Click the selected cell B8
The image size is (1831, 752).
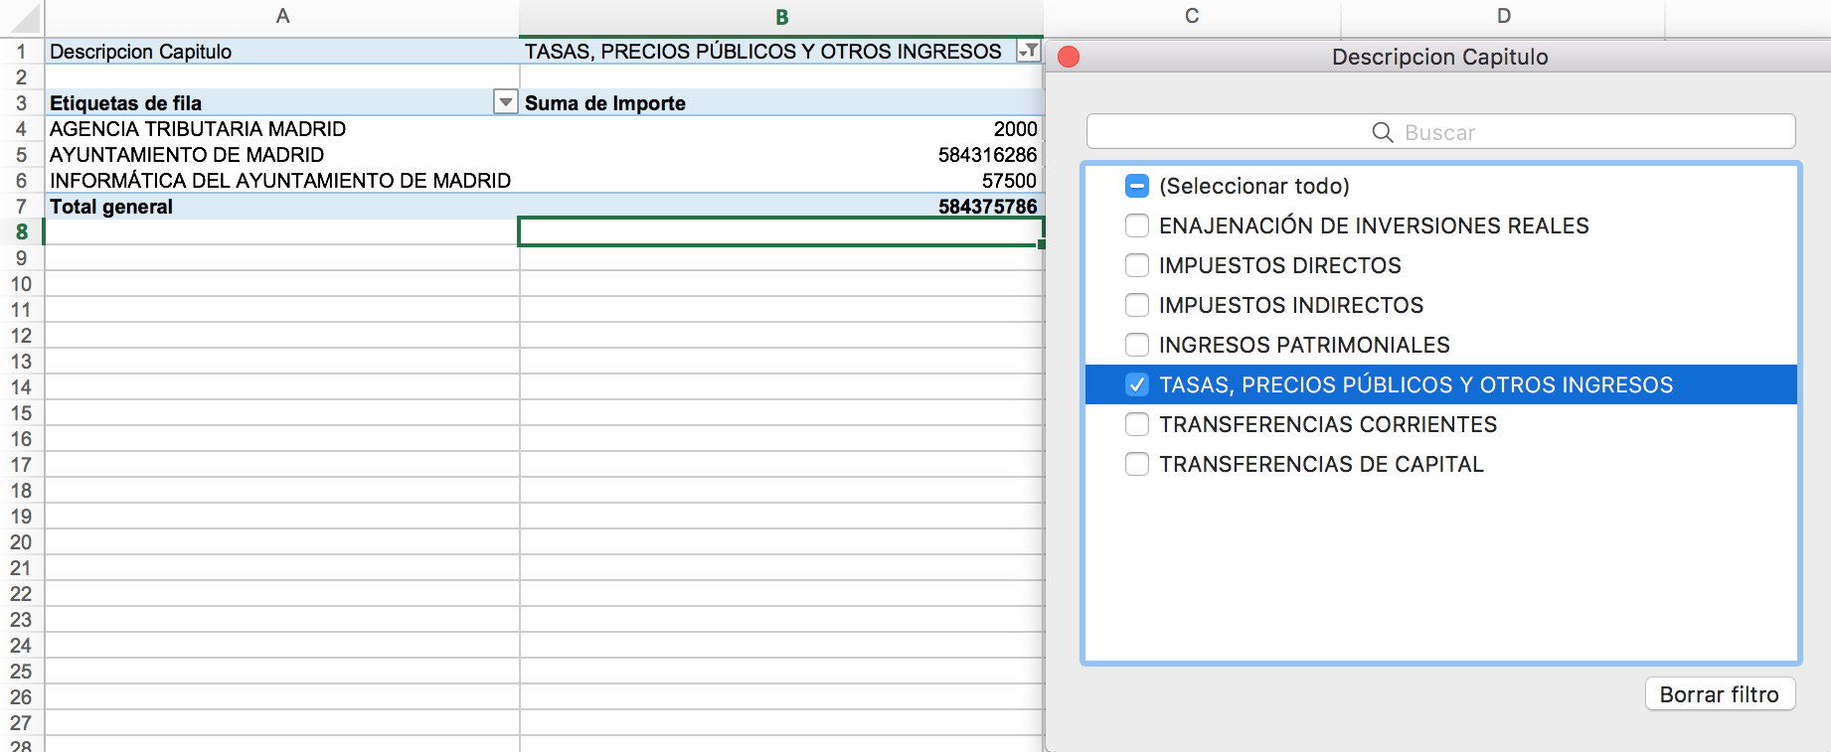click(781, 232)
